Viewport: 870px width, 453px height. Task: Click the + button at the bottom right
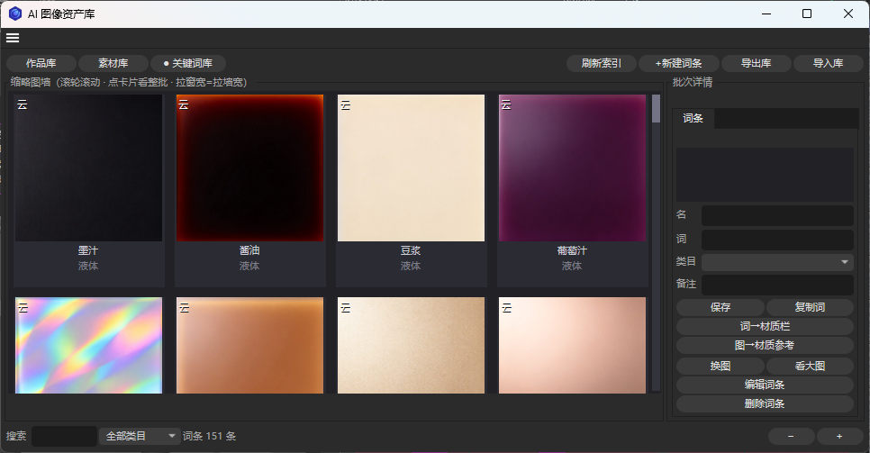pyautogui.click(x=839, y=437)
